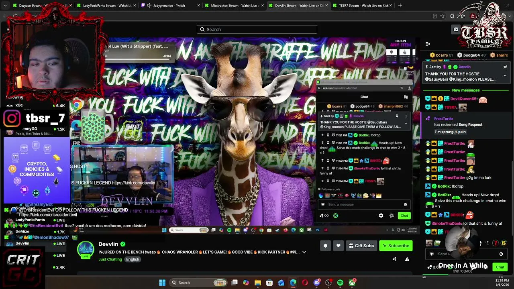Image resolution: width=514 pixels, height=289 pixels.
Task: Send message with the main Chat button
Action: [x=500, y=267]
